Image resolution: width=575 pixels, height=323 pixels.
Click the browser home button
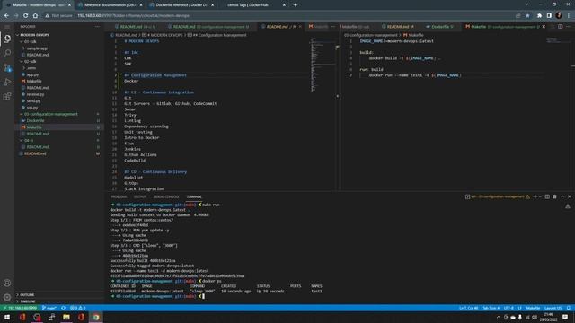[x=35, y=16]
